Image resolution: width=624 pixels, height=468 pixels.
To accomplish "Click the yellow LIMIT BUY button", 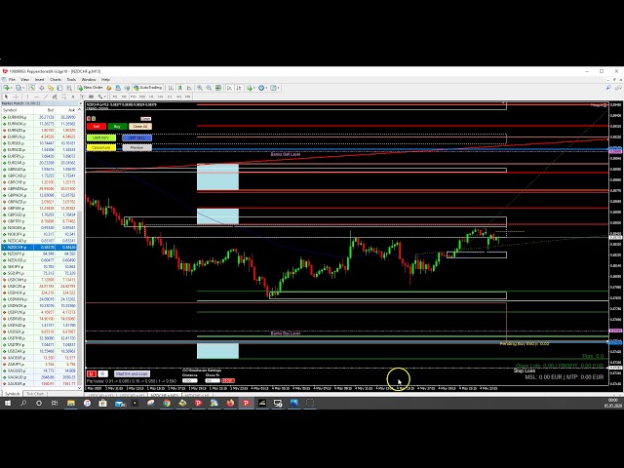I will click(101, 137).
